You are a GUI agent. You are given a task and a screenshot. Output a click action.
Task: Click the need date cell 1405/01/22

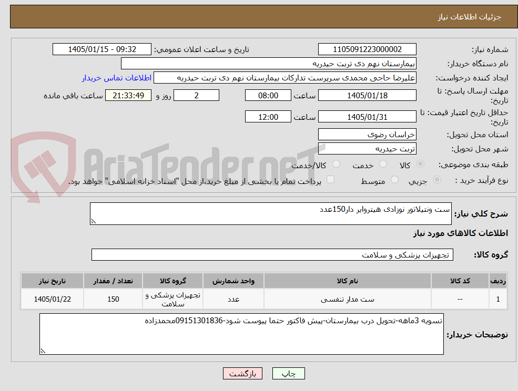[x=52, y=299]
